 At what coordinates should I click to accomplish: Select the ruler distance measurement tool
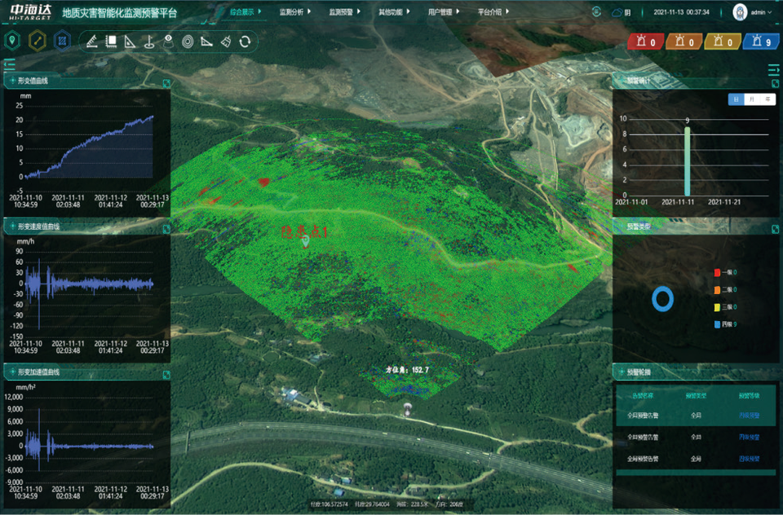click(x=91, y=42)
